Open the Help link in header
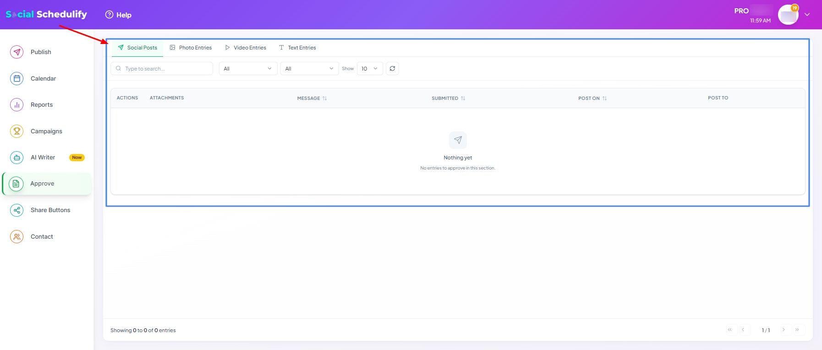 coord(119,15)
